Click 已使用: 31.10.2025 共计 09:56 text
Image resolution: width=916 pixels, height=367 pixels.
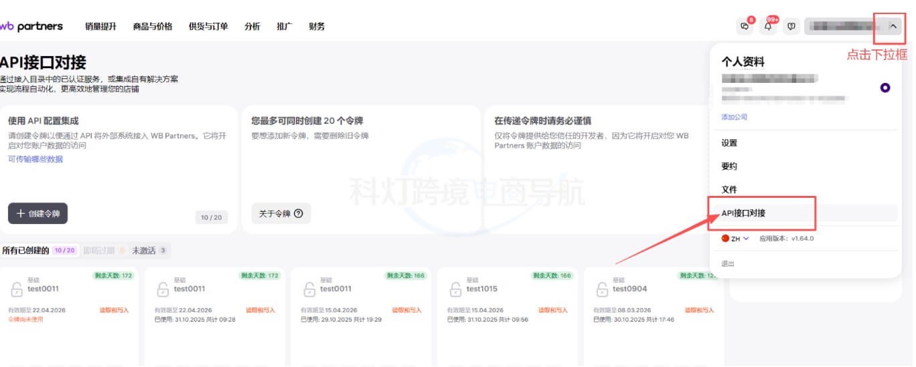(x=487, y=320)
